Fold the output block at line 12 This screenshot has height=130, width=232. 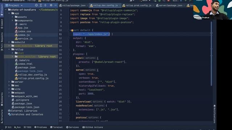coord(69,38)
